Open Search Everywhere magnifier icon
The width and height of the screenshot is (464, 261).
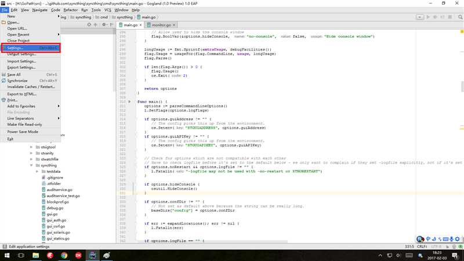[x=460, y=17]
